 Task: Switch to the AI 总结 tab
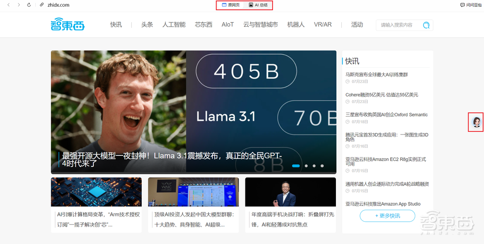[258, 5]
